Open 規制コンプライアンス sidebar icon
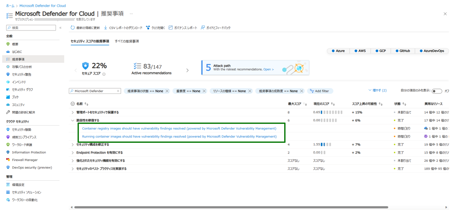The width and height of the screenshot is (460, 216). [x=8, y=137]
